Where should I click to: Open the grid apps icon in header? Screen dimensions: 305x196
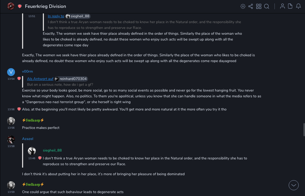coord(259,6)
